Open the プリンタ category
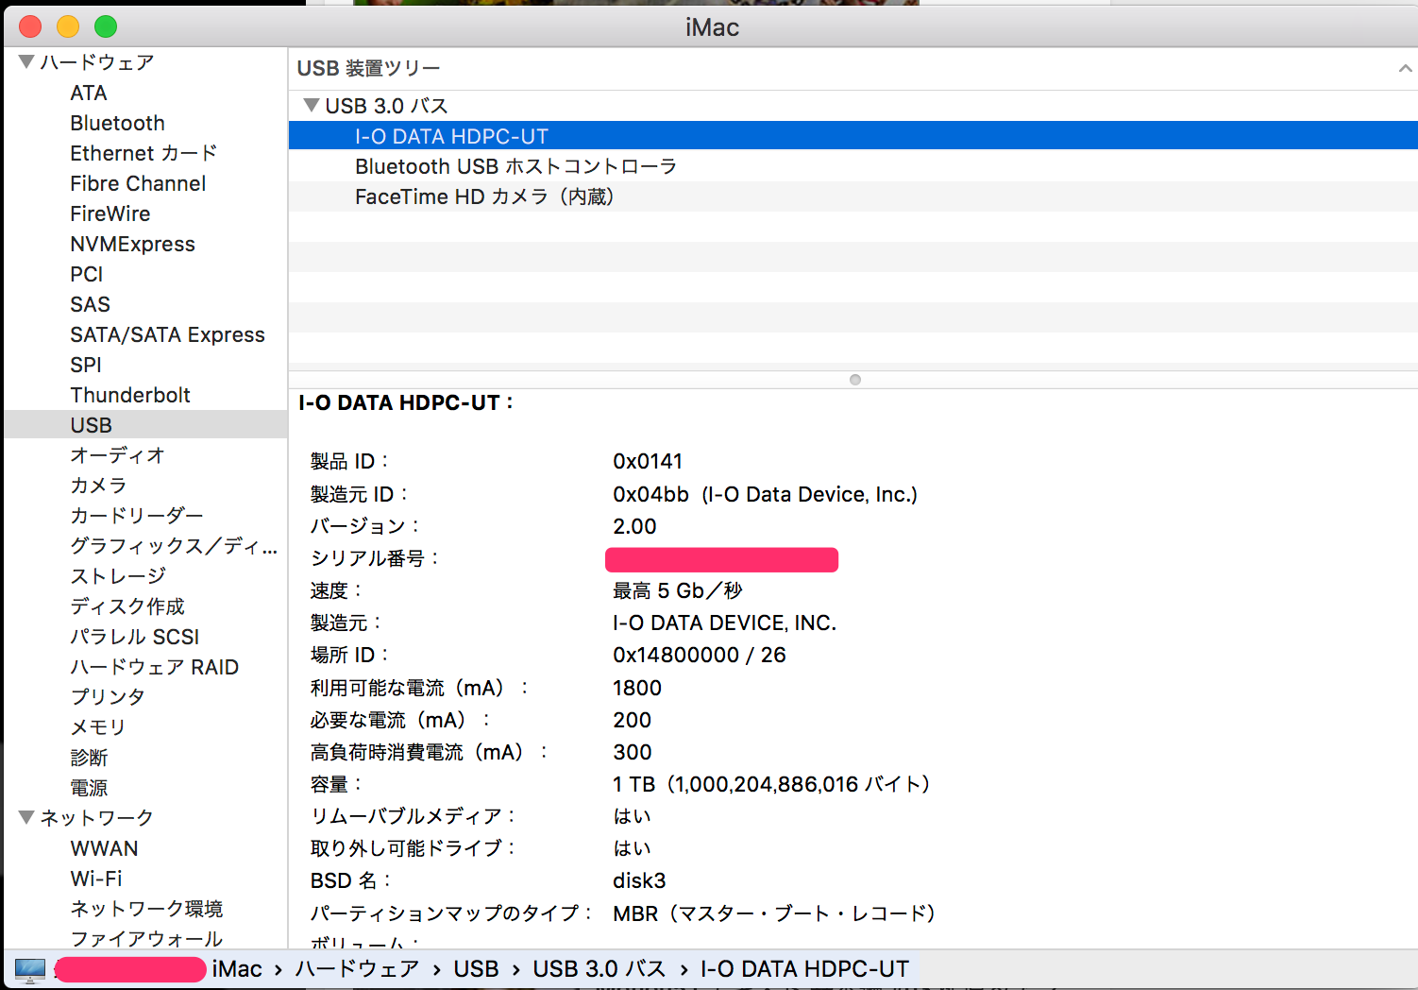This screenshot has width=1418, height=990. pos(108,697)
